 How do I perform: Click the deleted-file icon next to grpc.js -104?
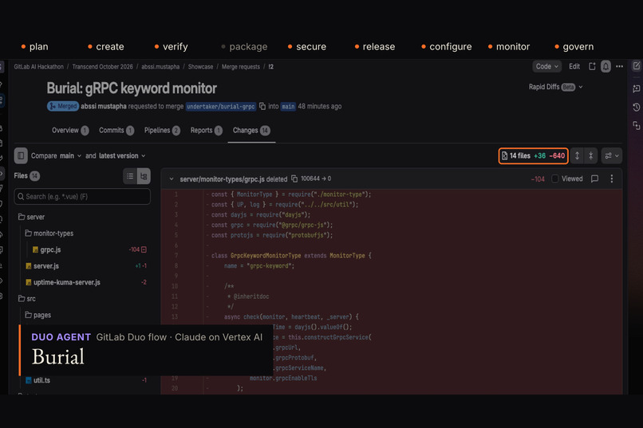click(x=144, y=249)
